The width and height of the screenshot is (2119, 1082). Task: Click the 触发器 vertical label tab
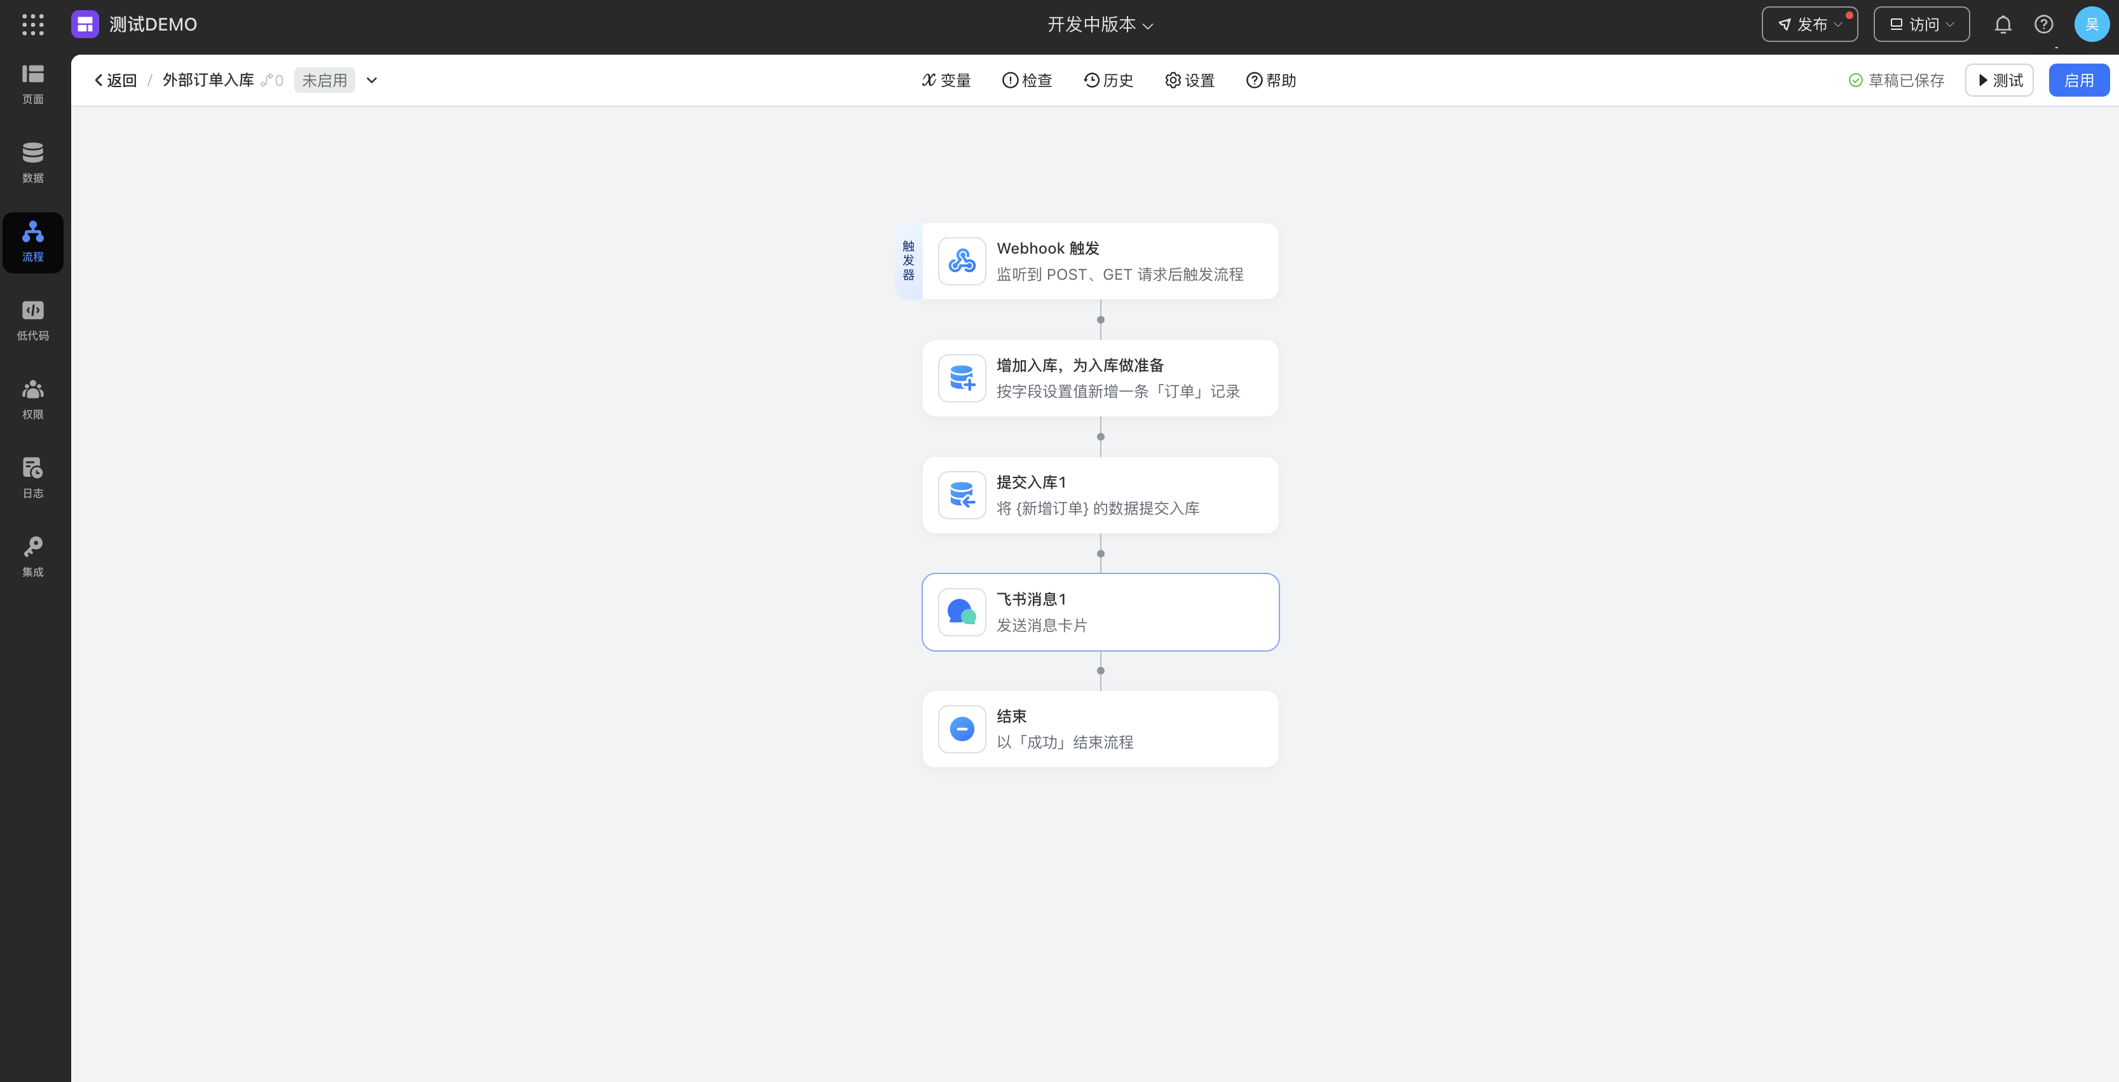tap(908, 262)
